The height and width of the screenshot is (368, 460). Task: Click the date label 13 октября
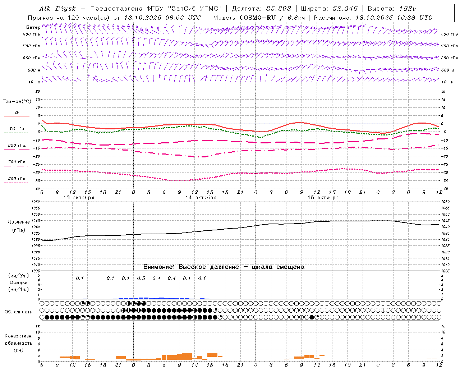[x=79, y=198]
